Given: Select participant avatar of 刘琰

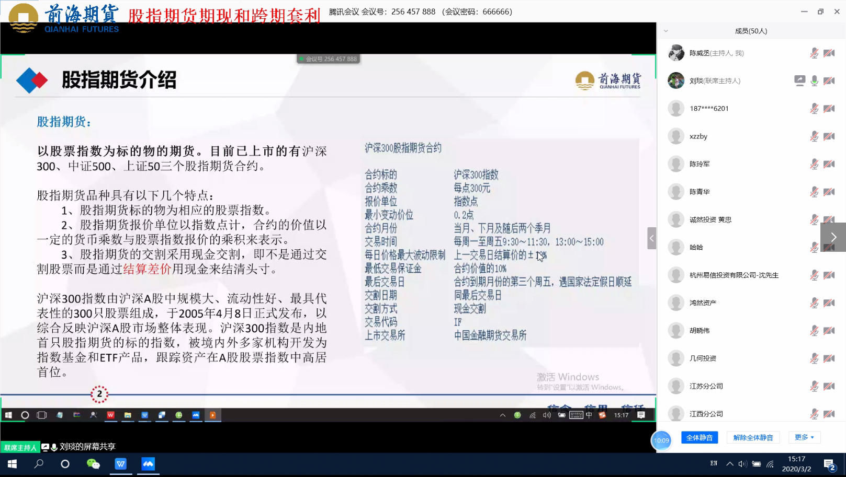Looking at the screenshot, I should [x=676, y=80].
